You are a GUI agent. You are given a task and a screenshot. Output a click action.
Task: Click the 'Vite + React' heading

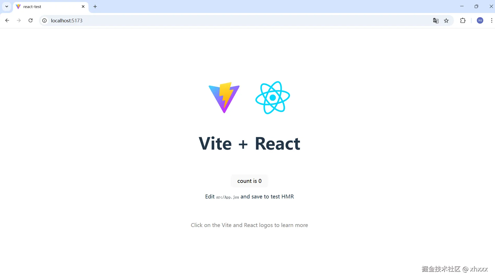(x=249, y=144)
